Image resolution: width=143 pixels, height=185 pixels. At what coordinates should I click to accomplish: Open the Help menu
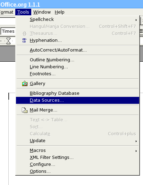pyautogui.click(x=60, y=12)
